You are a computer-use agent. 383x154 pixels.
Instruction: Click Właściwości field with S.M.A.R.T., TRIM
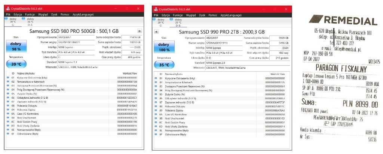247,68
